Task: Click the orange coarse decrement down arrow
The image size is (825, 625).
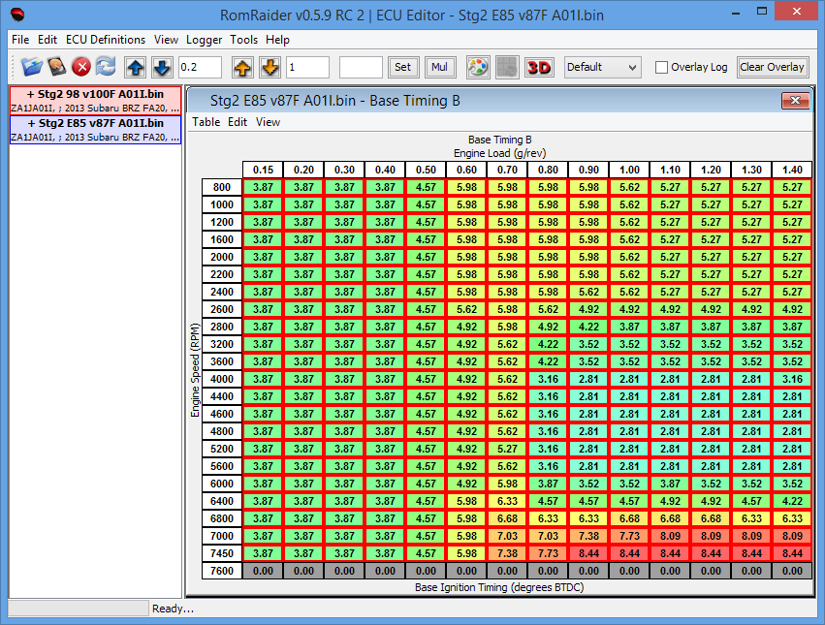Action: point(270,67)
